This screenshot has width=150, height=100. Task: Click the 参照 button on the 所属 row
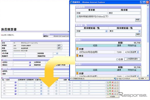click(59, 48)
